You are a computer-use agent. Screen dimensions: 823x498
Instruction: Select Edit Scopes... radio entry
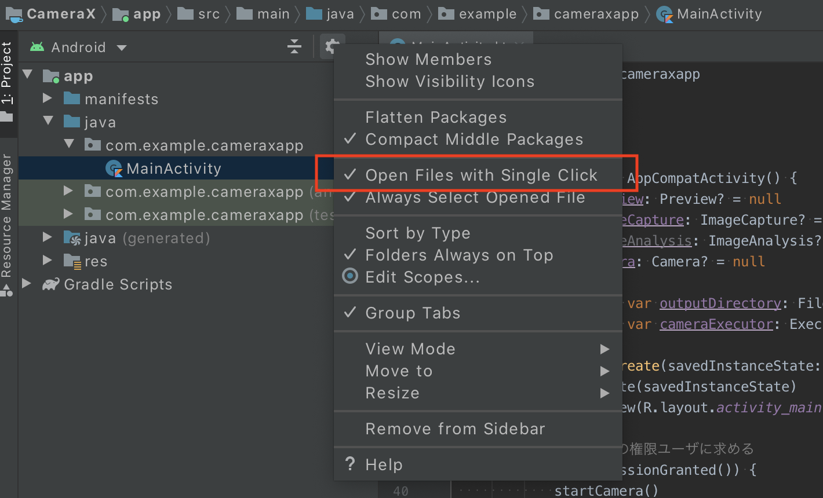point(478,277)
